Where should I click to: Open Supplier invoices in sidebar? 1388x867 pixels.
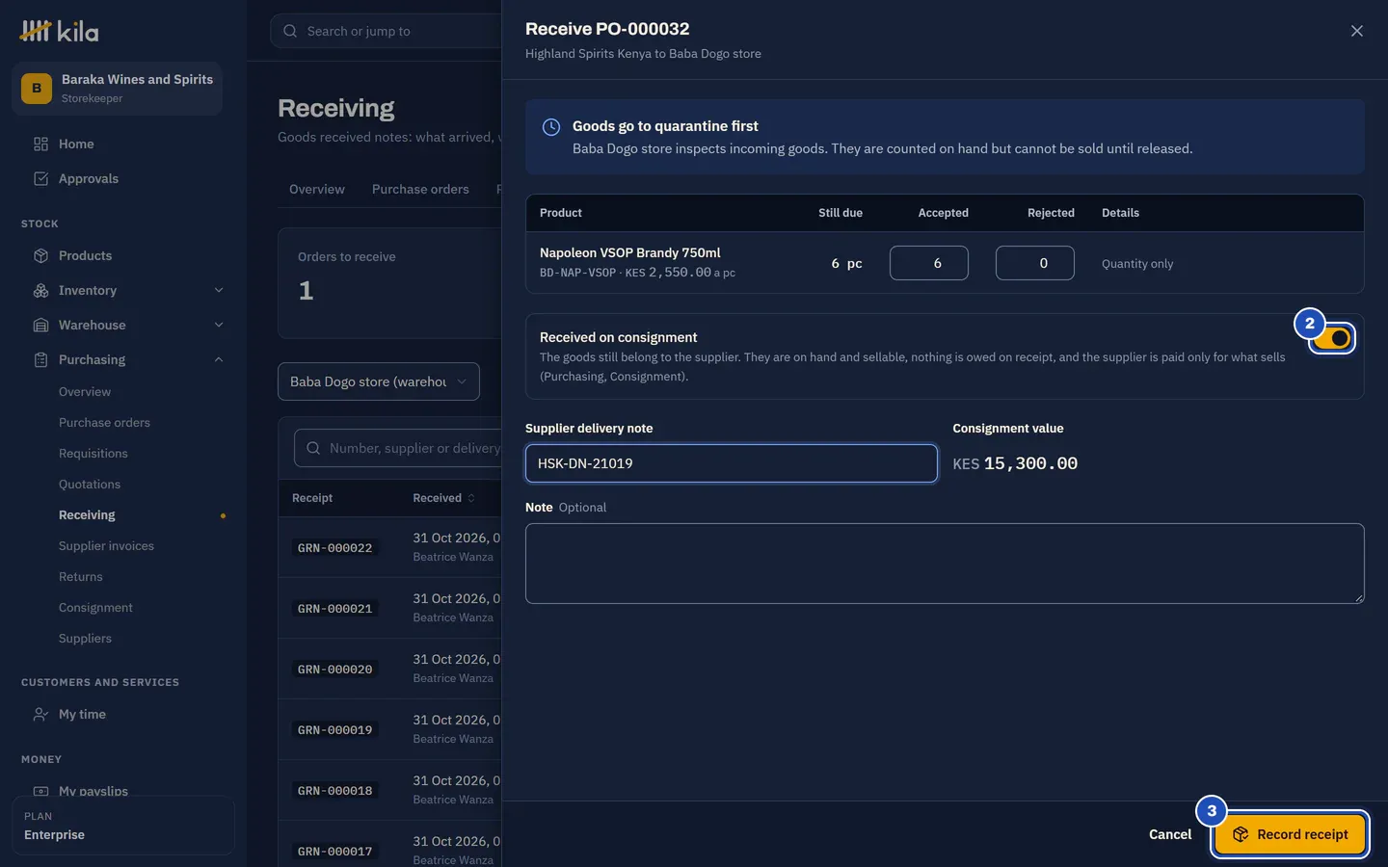click(x=106, y=545)
